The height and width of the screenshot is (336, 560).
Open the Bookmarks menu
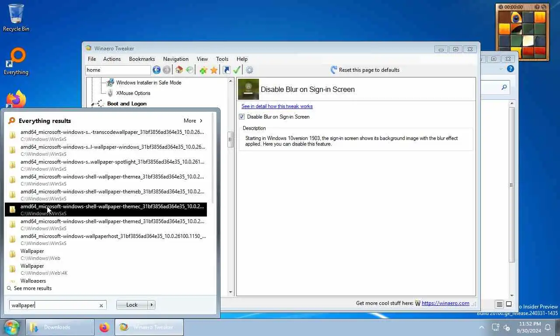(142, 59)
